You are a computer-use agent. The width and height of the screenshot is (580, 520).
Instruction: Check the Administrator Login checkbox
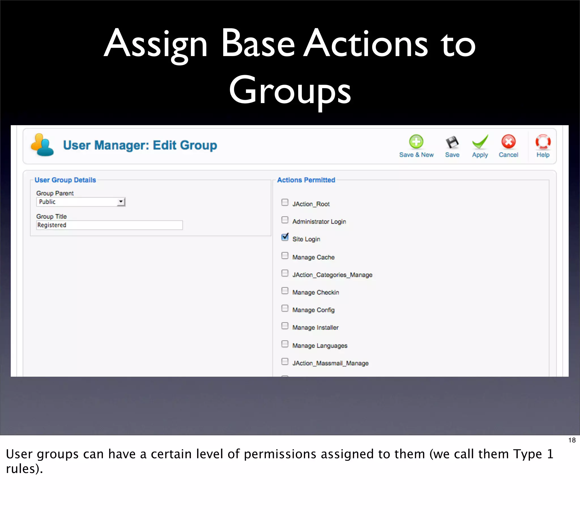285,220
